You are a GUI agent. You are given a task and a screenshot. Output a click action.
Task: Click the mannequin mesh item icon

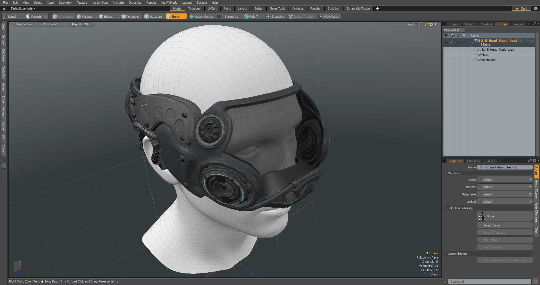point(479,60)
